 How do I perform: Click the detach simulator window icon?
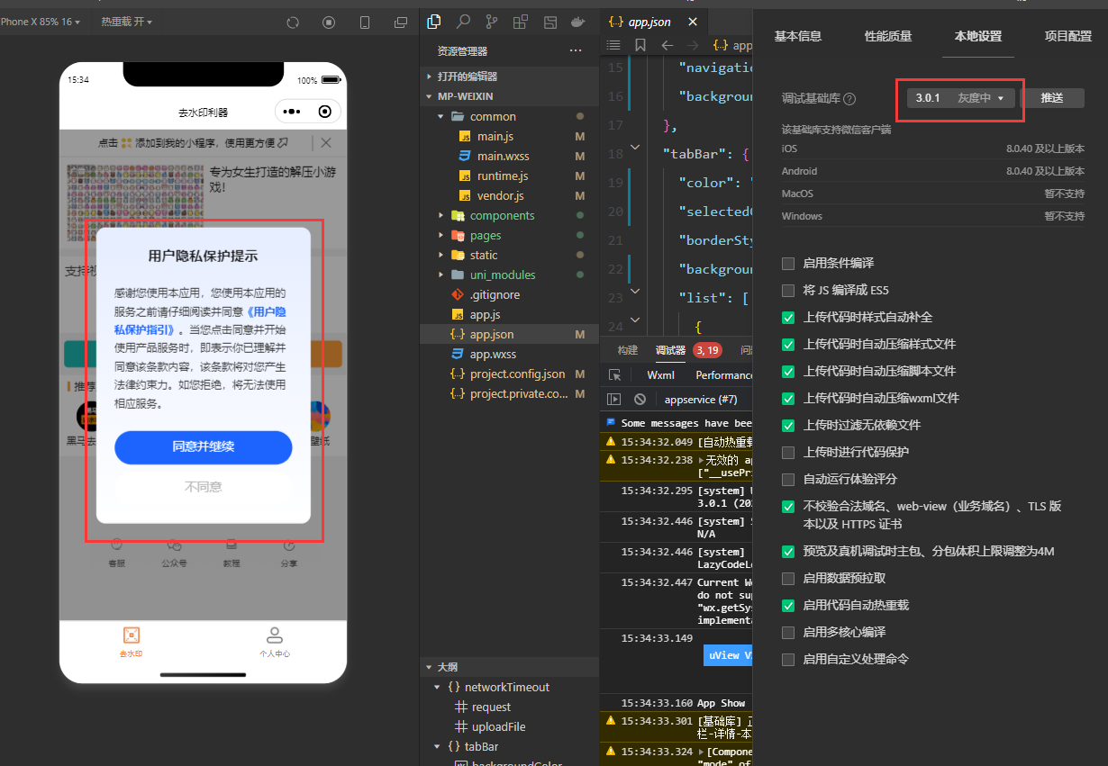click(401, 22)
